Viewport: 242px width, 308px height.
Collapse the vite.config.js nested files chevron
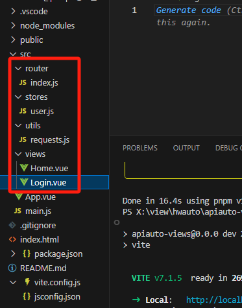click(13, 282)
